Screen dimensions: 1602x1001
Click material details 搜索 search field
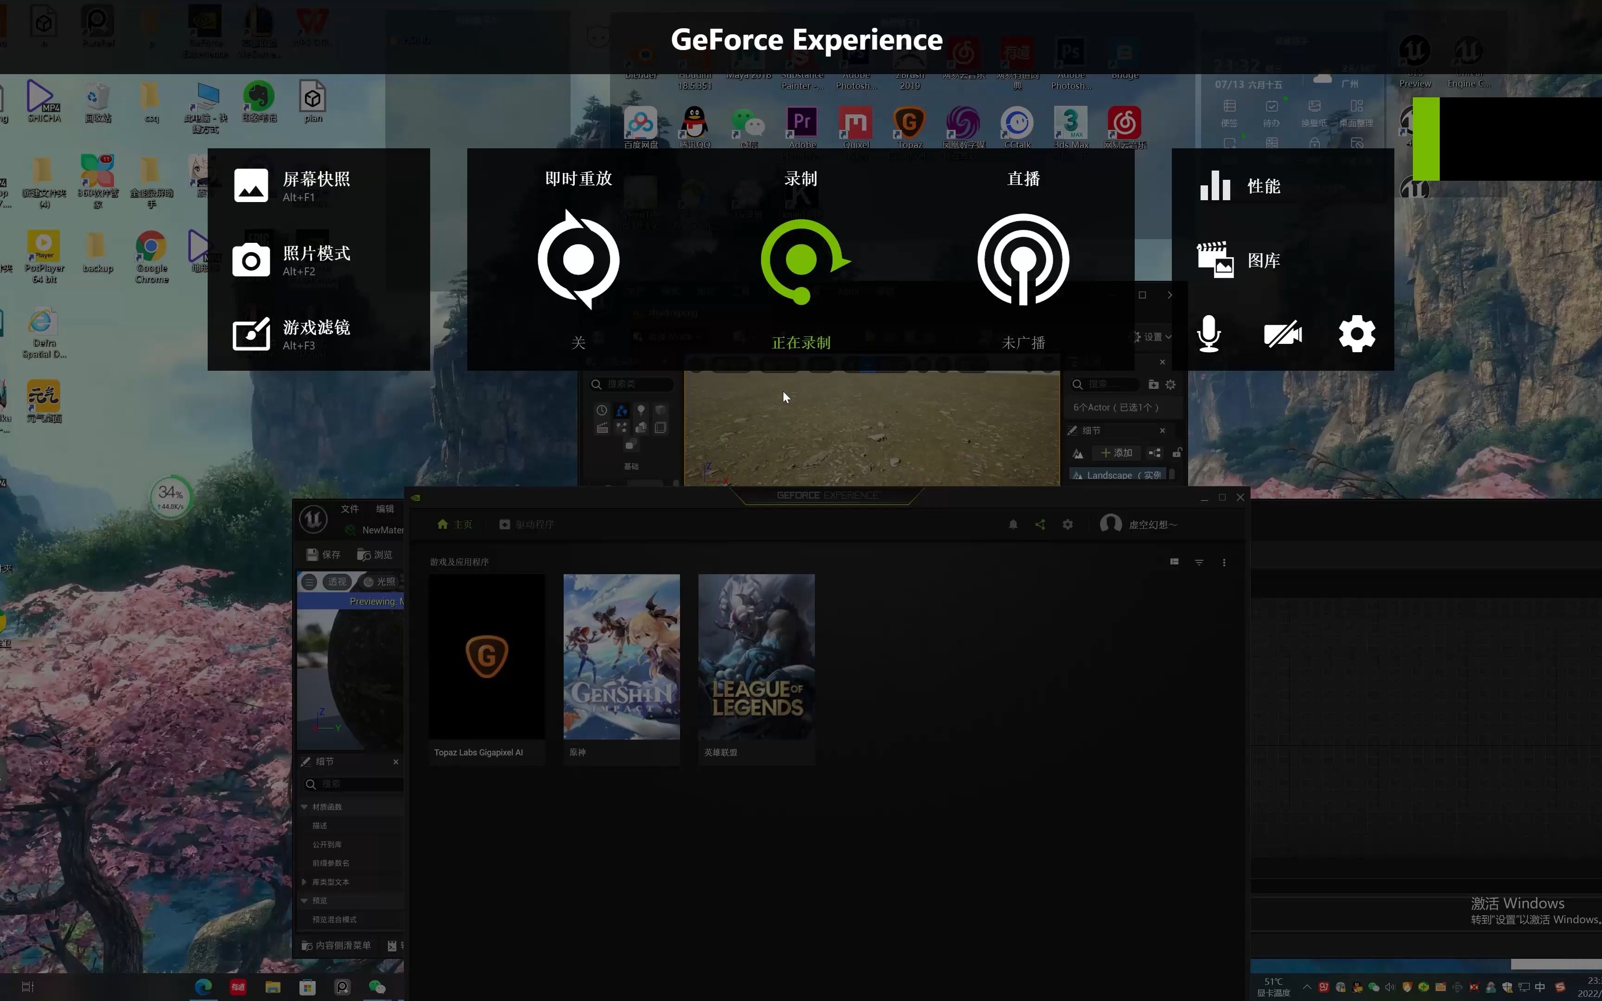pos(354,784)
